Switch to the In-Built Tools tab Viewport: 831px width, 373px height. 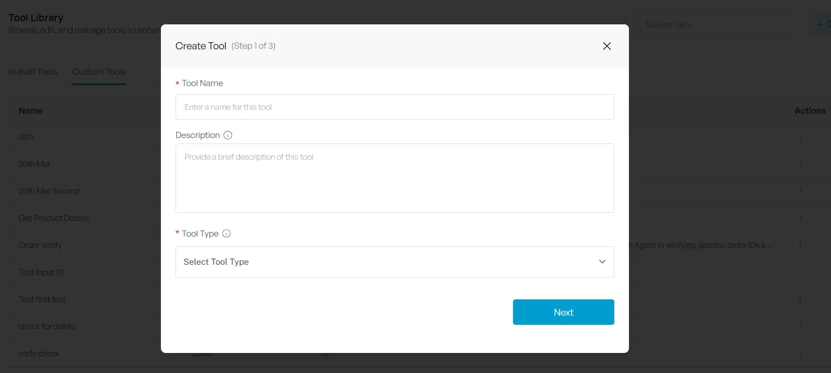point(33,72)
